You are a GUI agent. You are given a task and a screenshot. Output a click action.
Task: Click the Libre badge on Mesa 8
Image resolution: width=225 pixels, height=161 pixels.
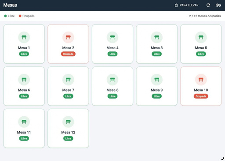click(112, 96)
